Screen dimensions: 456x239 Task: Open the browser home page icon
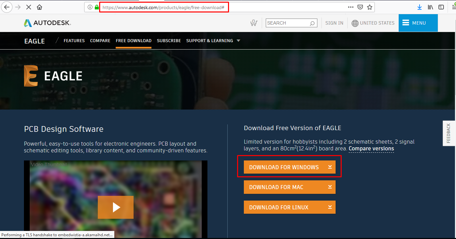point(39,7)
